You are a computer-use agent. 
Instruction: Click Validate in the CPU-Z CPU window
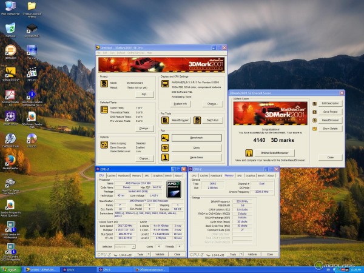point(160,254)
